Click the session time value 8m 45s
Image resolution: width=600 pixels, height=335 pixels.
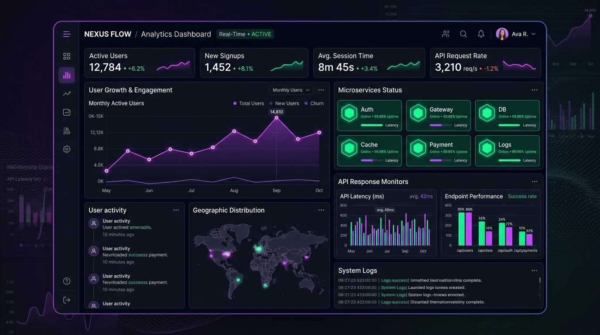(x=336, y=67)
